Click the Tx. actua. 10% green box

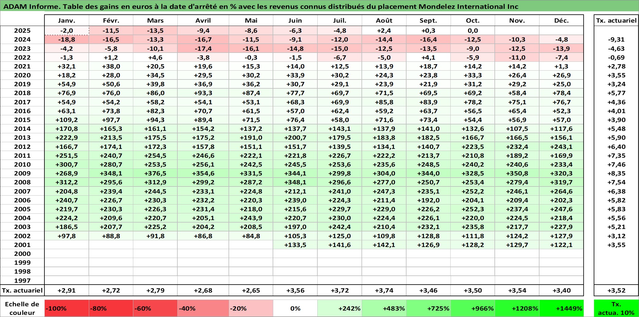click(x=616, y=308)
